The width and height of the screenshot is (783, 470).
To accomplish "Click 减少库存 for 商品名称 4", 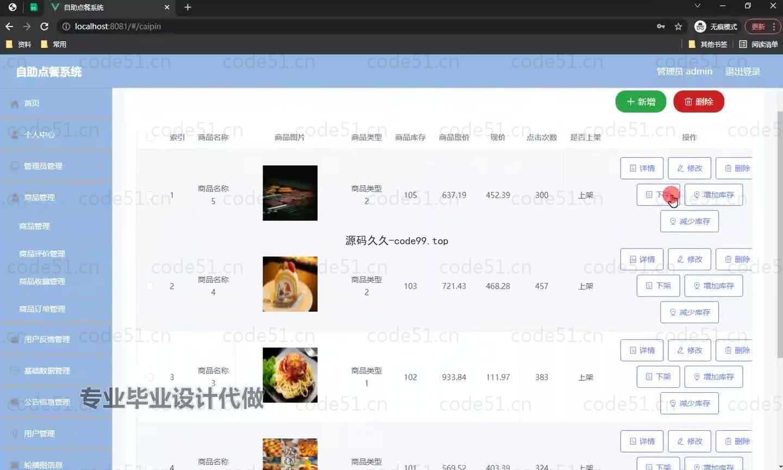I will click(x=689, y=312).
